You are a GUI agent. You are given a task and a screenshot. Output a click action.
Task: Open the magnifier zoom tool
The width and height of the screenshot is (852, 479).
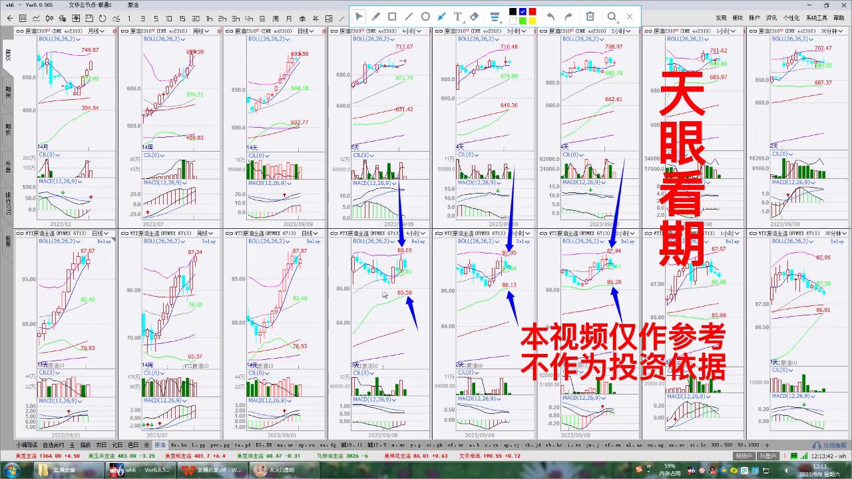click(613, 17)
